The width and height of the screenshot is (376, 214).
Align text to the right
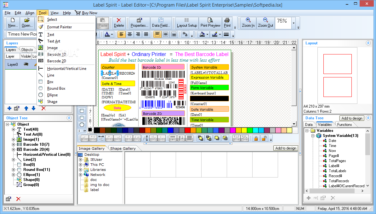[138, 34]
